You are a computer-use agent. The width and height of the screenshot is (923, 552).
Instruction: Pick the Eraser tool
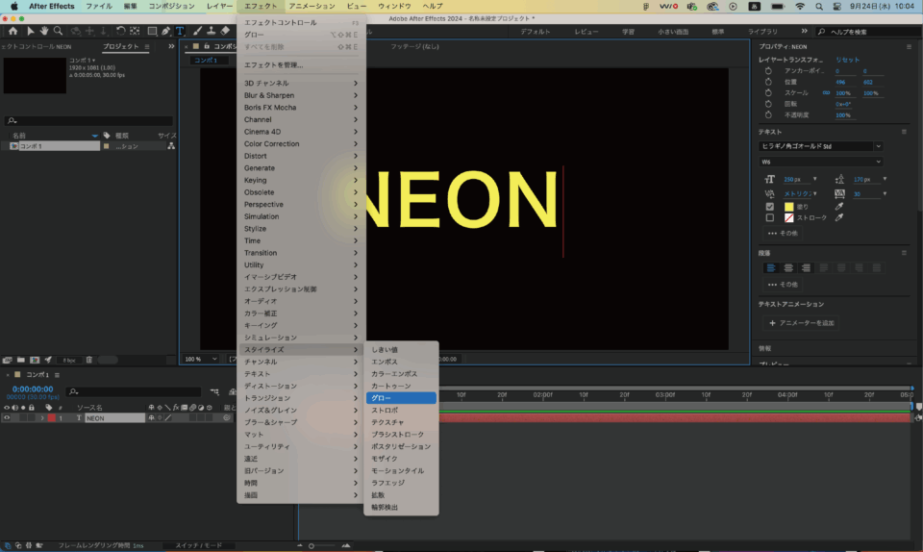(x=224, y=31)
